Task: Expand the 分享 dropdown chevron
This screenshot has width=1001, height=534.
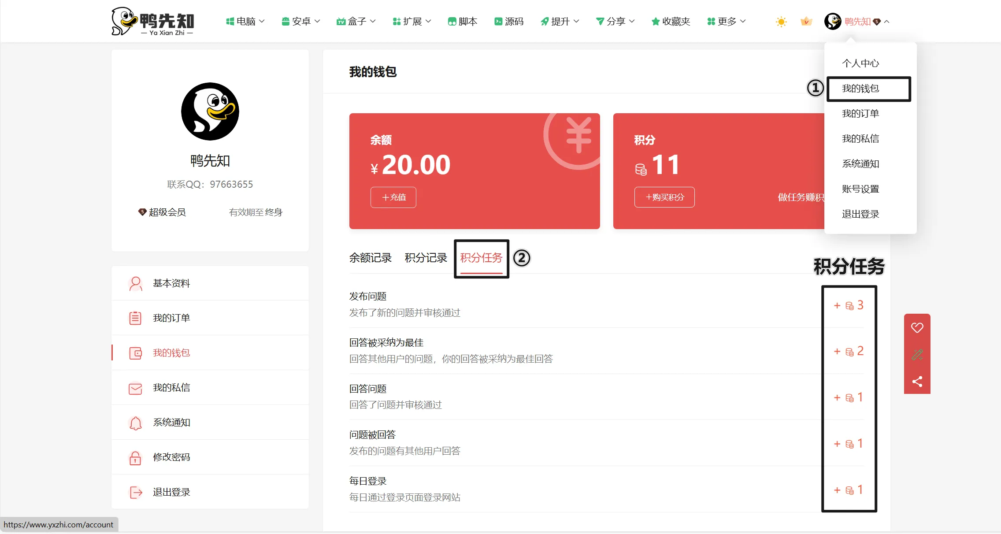Action: [x=632, y=21]
